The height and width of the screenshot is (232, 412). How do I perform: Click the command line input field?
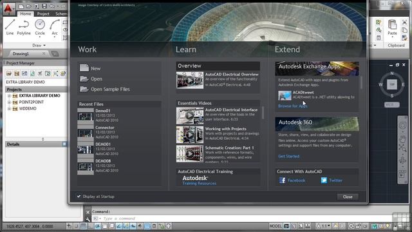click(245, 218)
